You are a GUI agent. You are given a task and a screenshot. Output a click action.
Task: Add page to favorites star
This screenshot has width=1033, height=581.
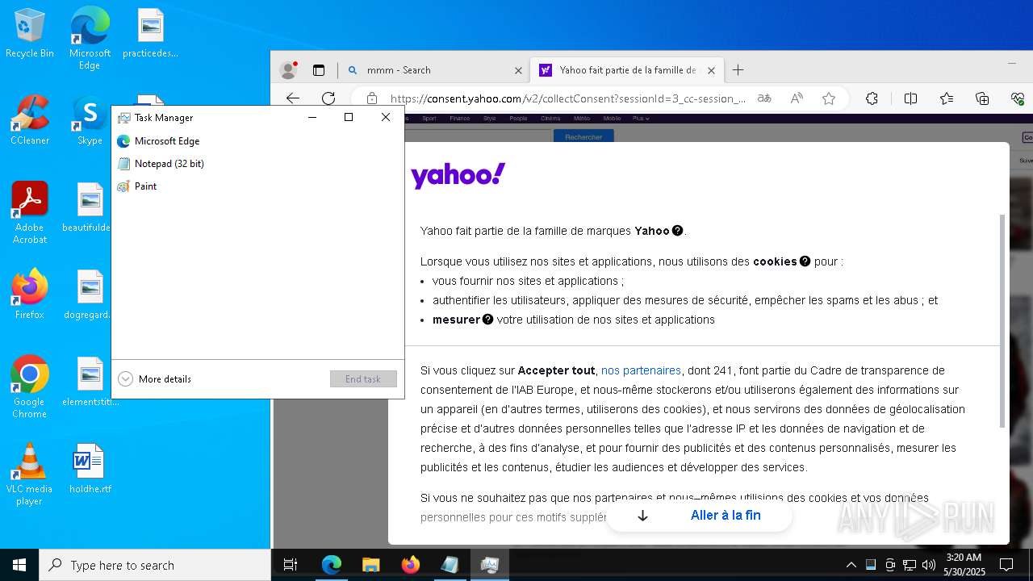(829, 98)
